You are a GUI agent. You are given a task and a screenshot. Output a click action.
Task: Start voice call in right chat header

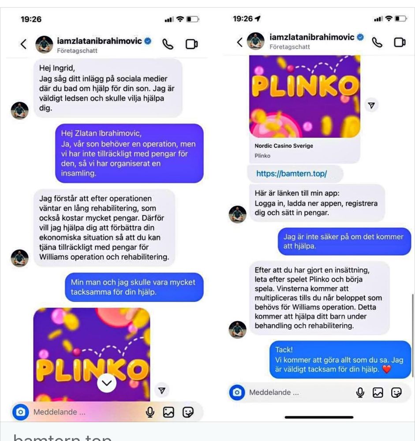[x=377, y=42]
